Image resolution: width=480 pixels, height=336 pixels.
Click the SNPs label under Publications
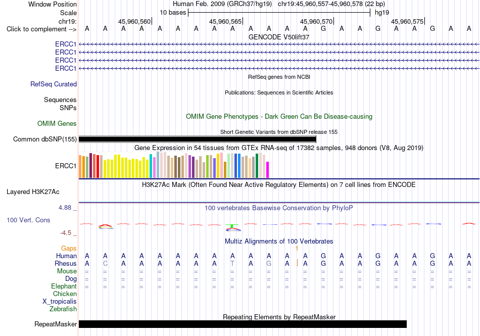click(x=68, y=108)
